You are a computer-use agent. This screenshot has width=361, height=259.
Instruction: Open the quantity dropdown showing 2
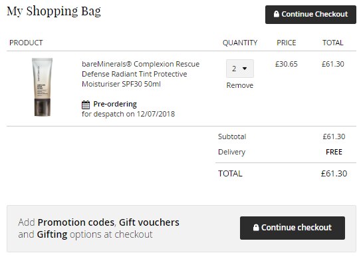pyautogui.click(x=240, y=69)
